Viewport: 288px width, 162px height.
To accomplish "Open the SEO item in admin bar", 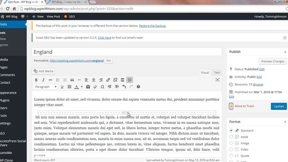I will click(x=69, y=17).
